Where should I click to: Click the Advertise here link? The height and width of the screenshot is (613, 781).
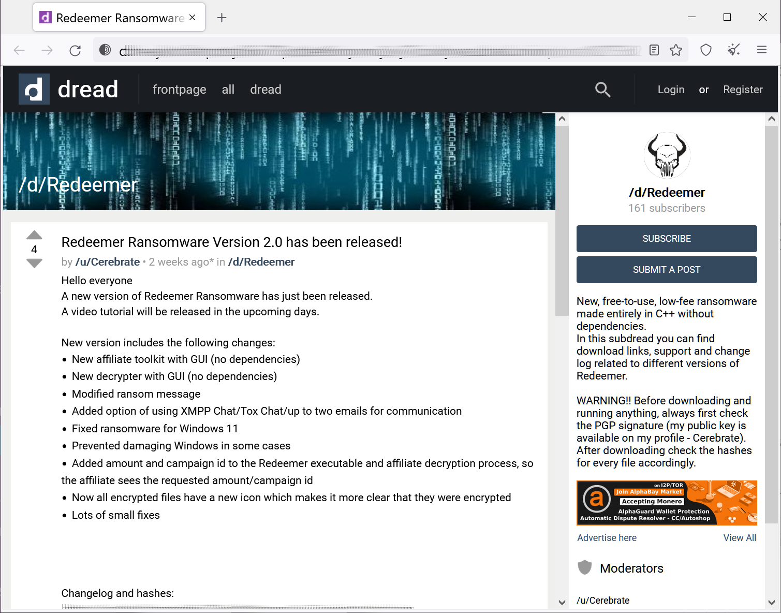[x=607, y=538]
